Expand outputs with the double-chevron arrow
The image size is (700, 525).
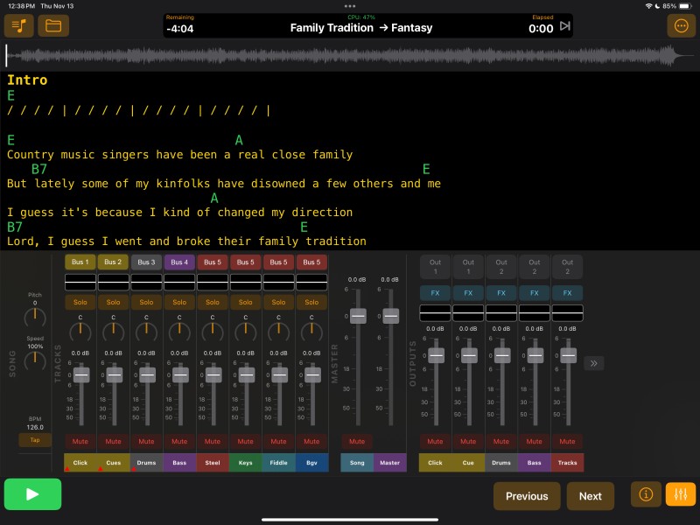click(x=593, y=363)
